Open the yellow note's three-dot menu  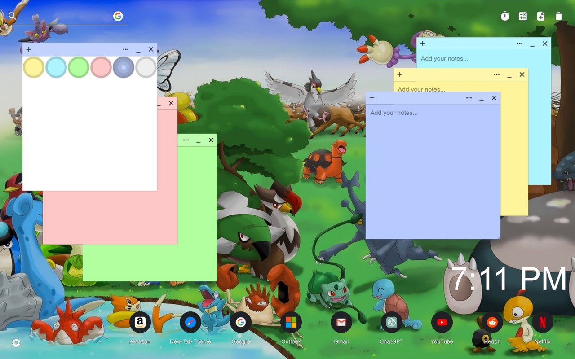click(497, 74)
